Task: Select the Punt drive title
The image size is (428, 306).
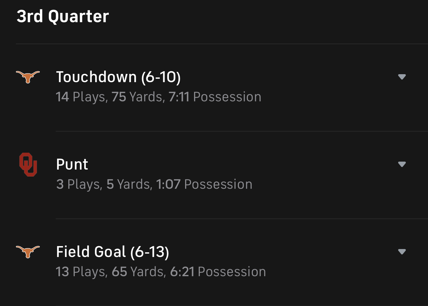Action: pyautogui.click(x=72, y=165)
